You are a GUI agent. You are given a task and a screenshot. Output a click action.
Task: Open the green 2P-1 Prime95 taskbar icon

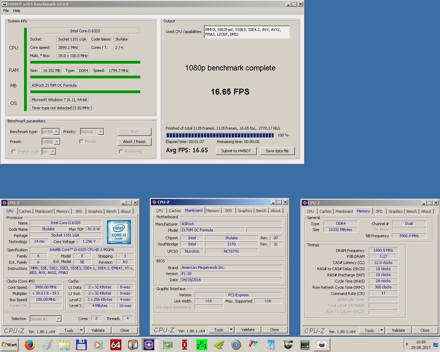[202, 344]
